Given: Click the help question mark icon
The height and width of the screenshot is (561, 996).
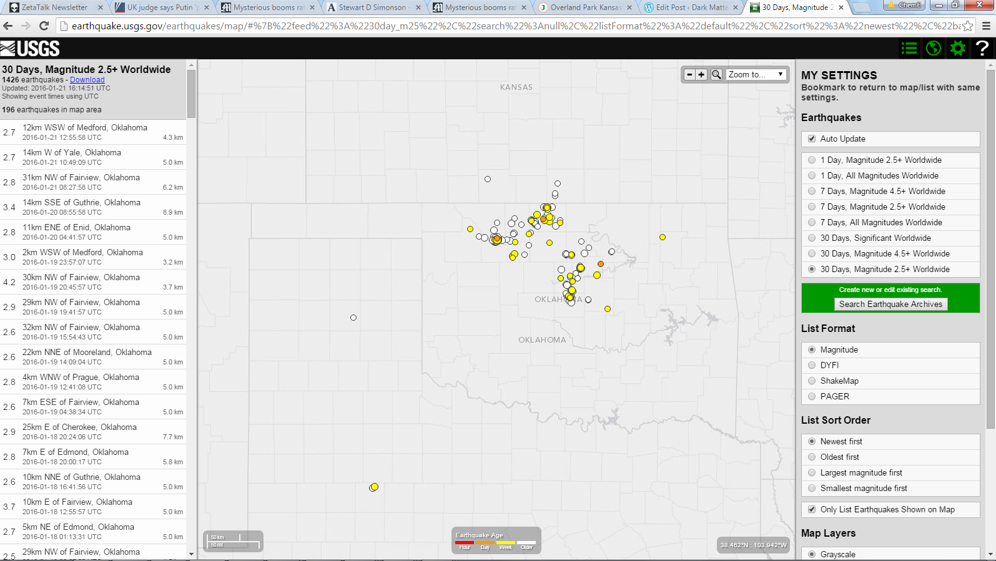Looking at the screenshot, I should click(982, 48).
